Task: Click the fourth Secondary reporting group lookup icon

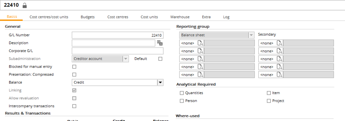Action: 279,67
